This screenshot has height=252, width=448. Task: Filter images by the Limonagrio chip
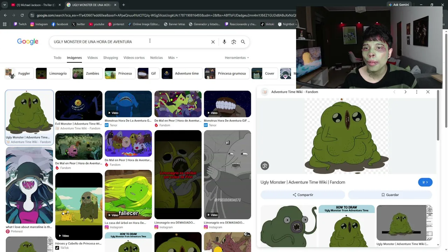click(52, 73)
